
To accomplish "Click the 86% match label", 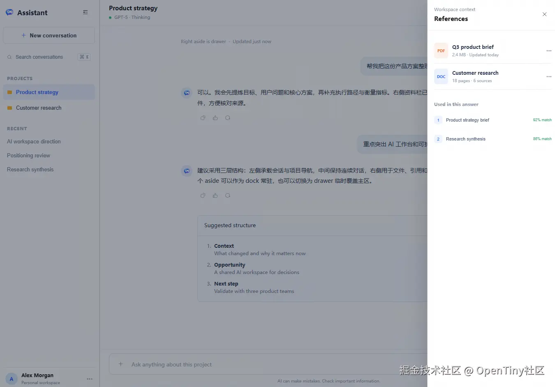I will point(542,139).
